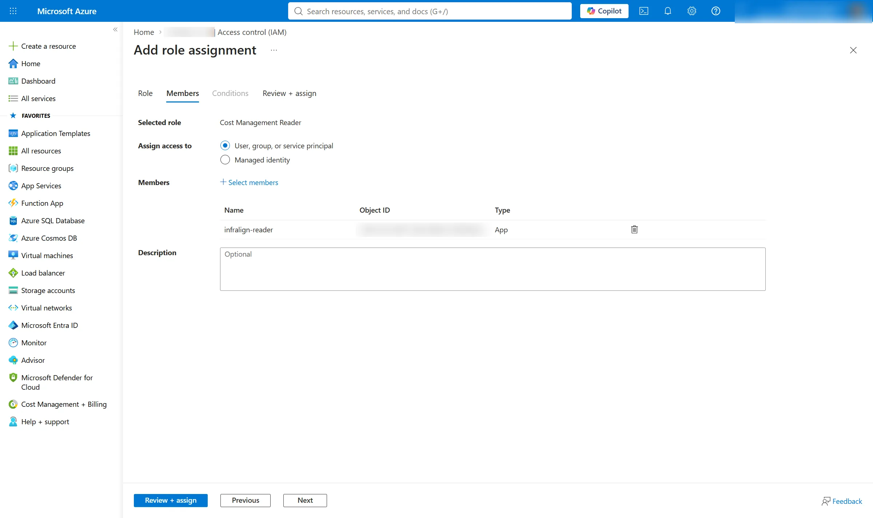This screenshot has width=873, height=518.
Task: Open All services list
Action: point(38,99)
